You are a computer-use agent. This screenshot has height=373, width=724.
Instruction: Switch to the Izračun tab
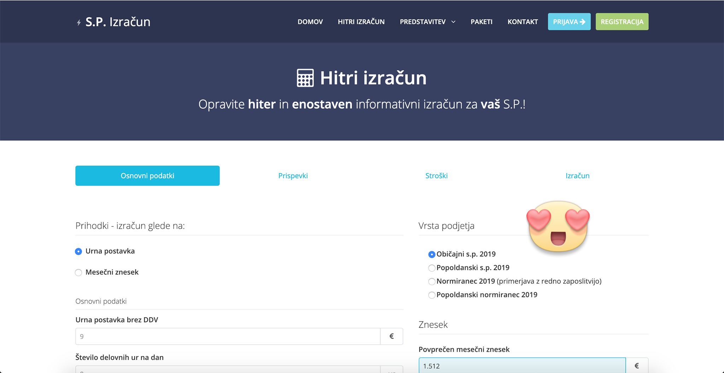click(577, 176)
